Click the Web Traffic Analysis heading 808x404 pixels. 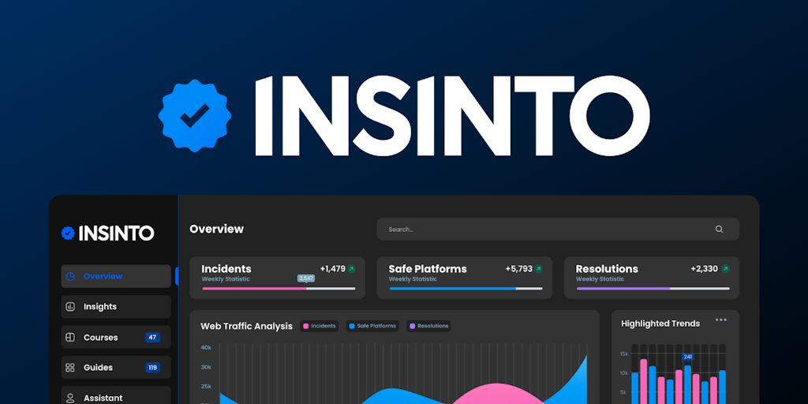coord(246,326)
